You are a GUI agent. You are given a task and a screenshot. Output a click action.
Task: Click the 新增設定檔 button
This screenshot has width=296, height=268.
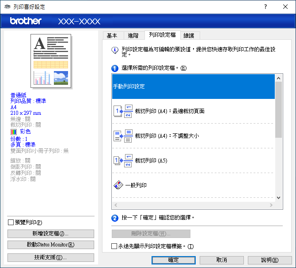tap(51, 234)
